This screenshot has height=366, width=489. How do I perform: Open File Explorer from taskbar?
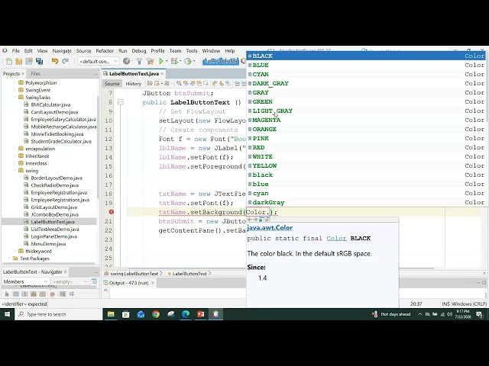111,314
